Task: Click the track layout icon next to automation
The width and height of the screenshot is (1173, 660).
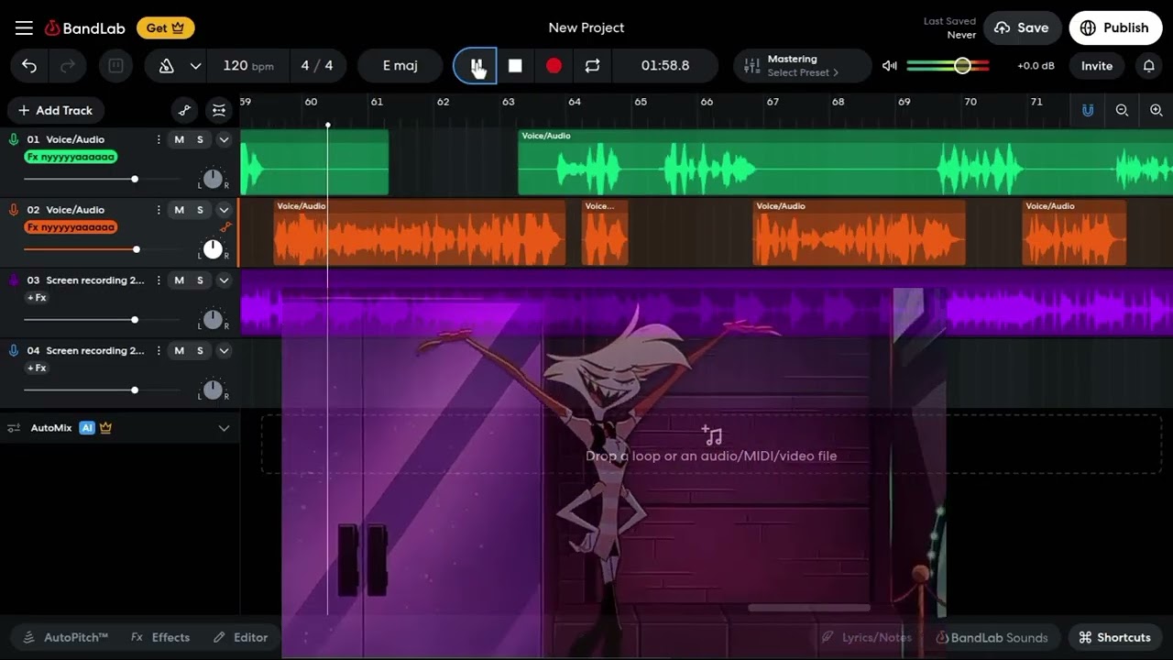Action: click(219, 110)
